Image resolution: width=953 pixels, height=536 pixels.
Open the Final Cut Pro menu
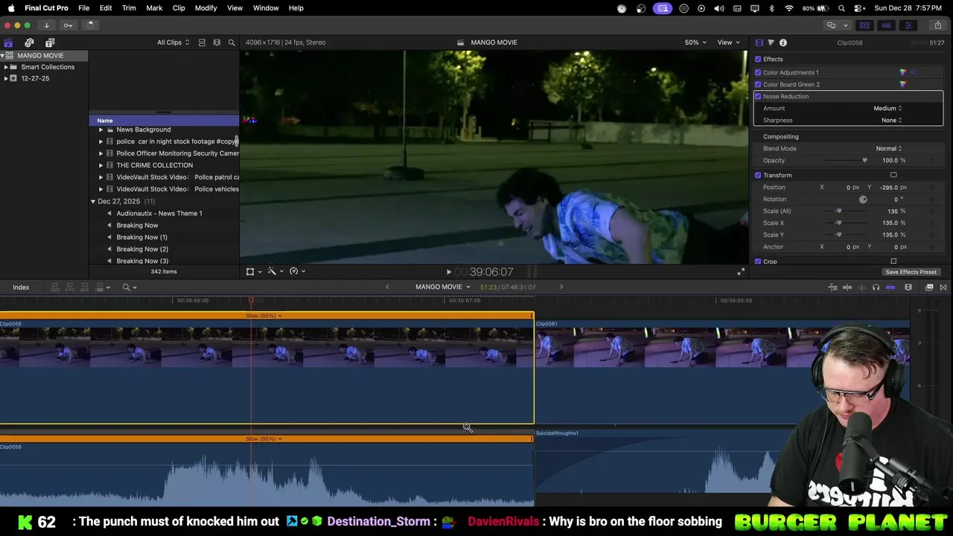click(46, 7)
